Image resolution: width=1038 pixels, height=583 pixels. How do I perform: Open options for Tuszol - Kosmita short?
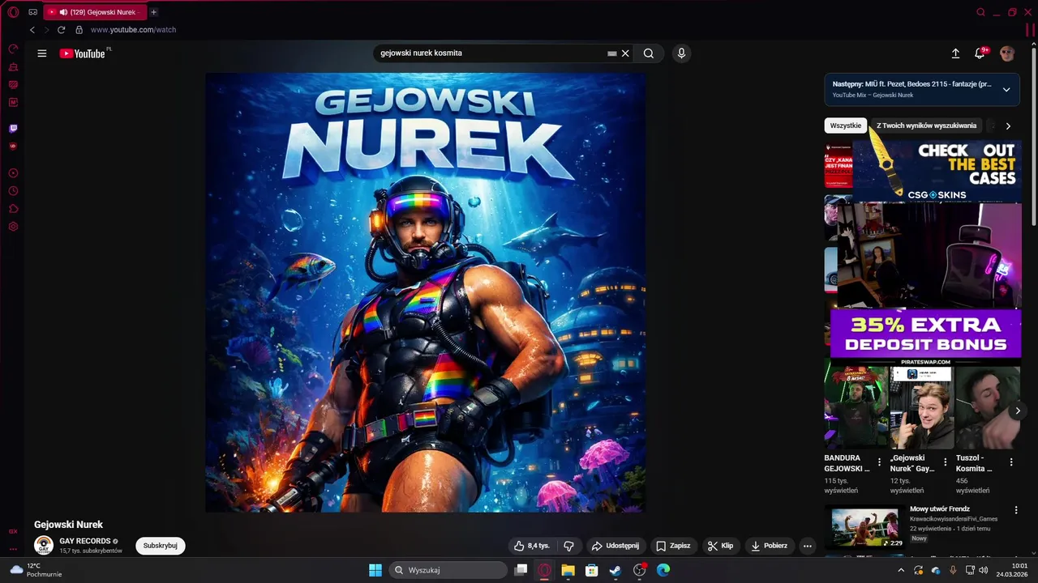[1010, 462]
